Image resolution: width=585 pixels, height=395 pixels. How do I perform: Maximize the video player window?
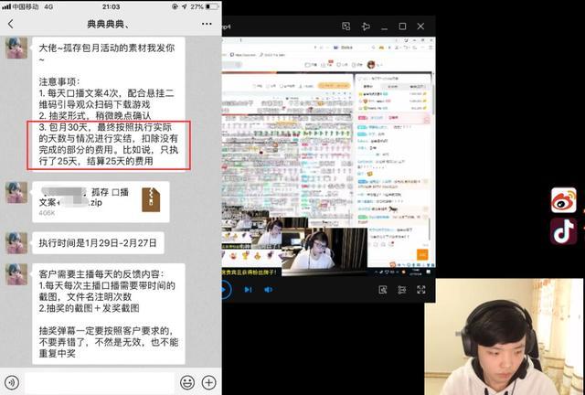(402, 27)
